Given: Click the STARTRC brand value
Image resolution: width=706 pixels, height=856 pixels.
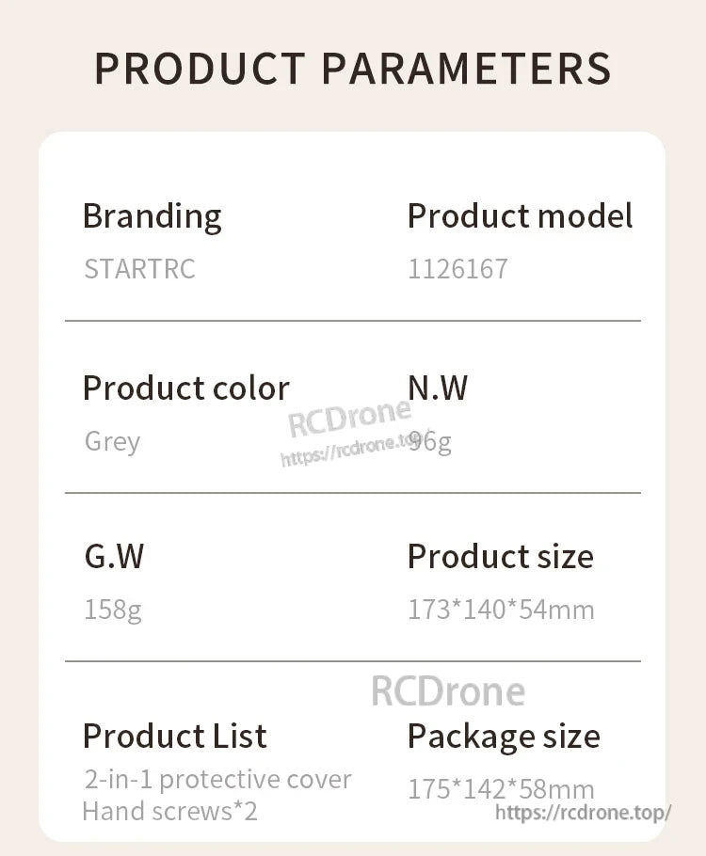Looking at the screenshot, I should 139,269.
